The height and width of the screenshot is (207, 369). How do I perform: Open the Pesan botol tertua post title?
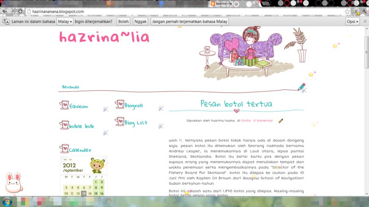(x=236, y=104)
